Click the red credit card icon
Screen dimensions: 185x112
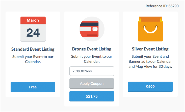click(x=92, y=29)
